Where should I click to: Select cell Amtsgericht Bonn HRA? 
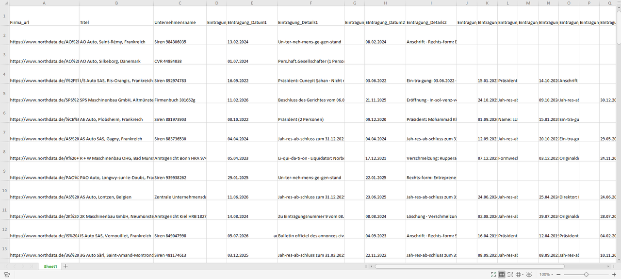180,152
